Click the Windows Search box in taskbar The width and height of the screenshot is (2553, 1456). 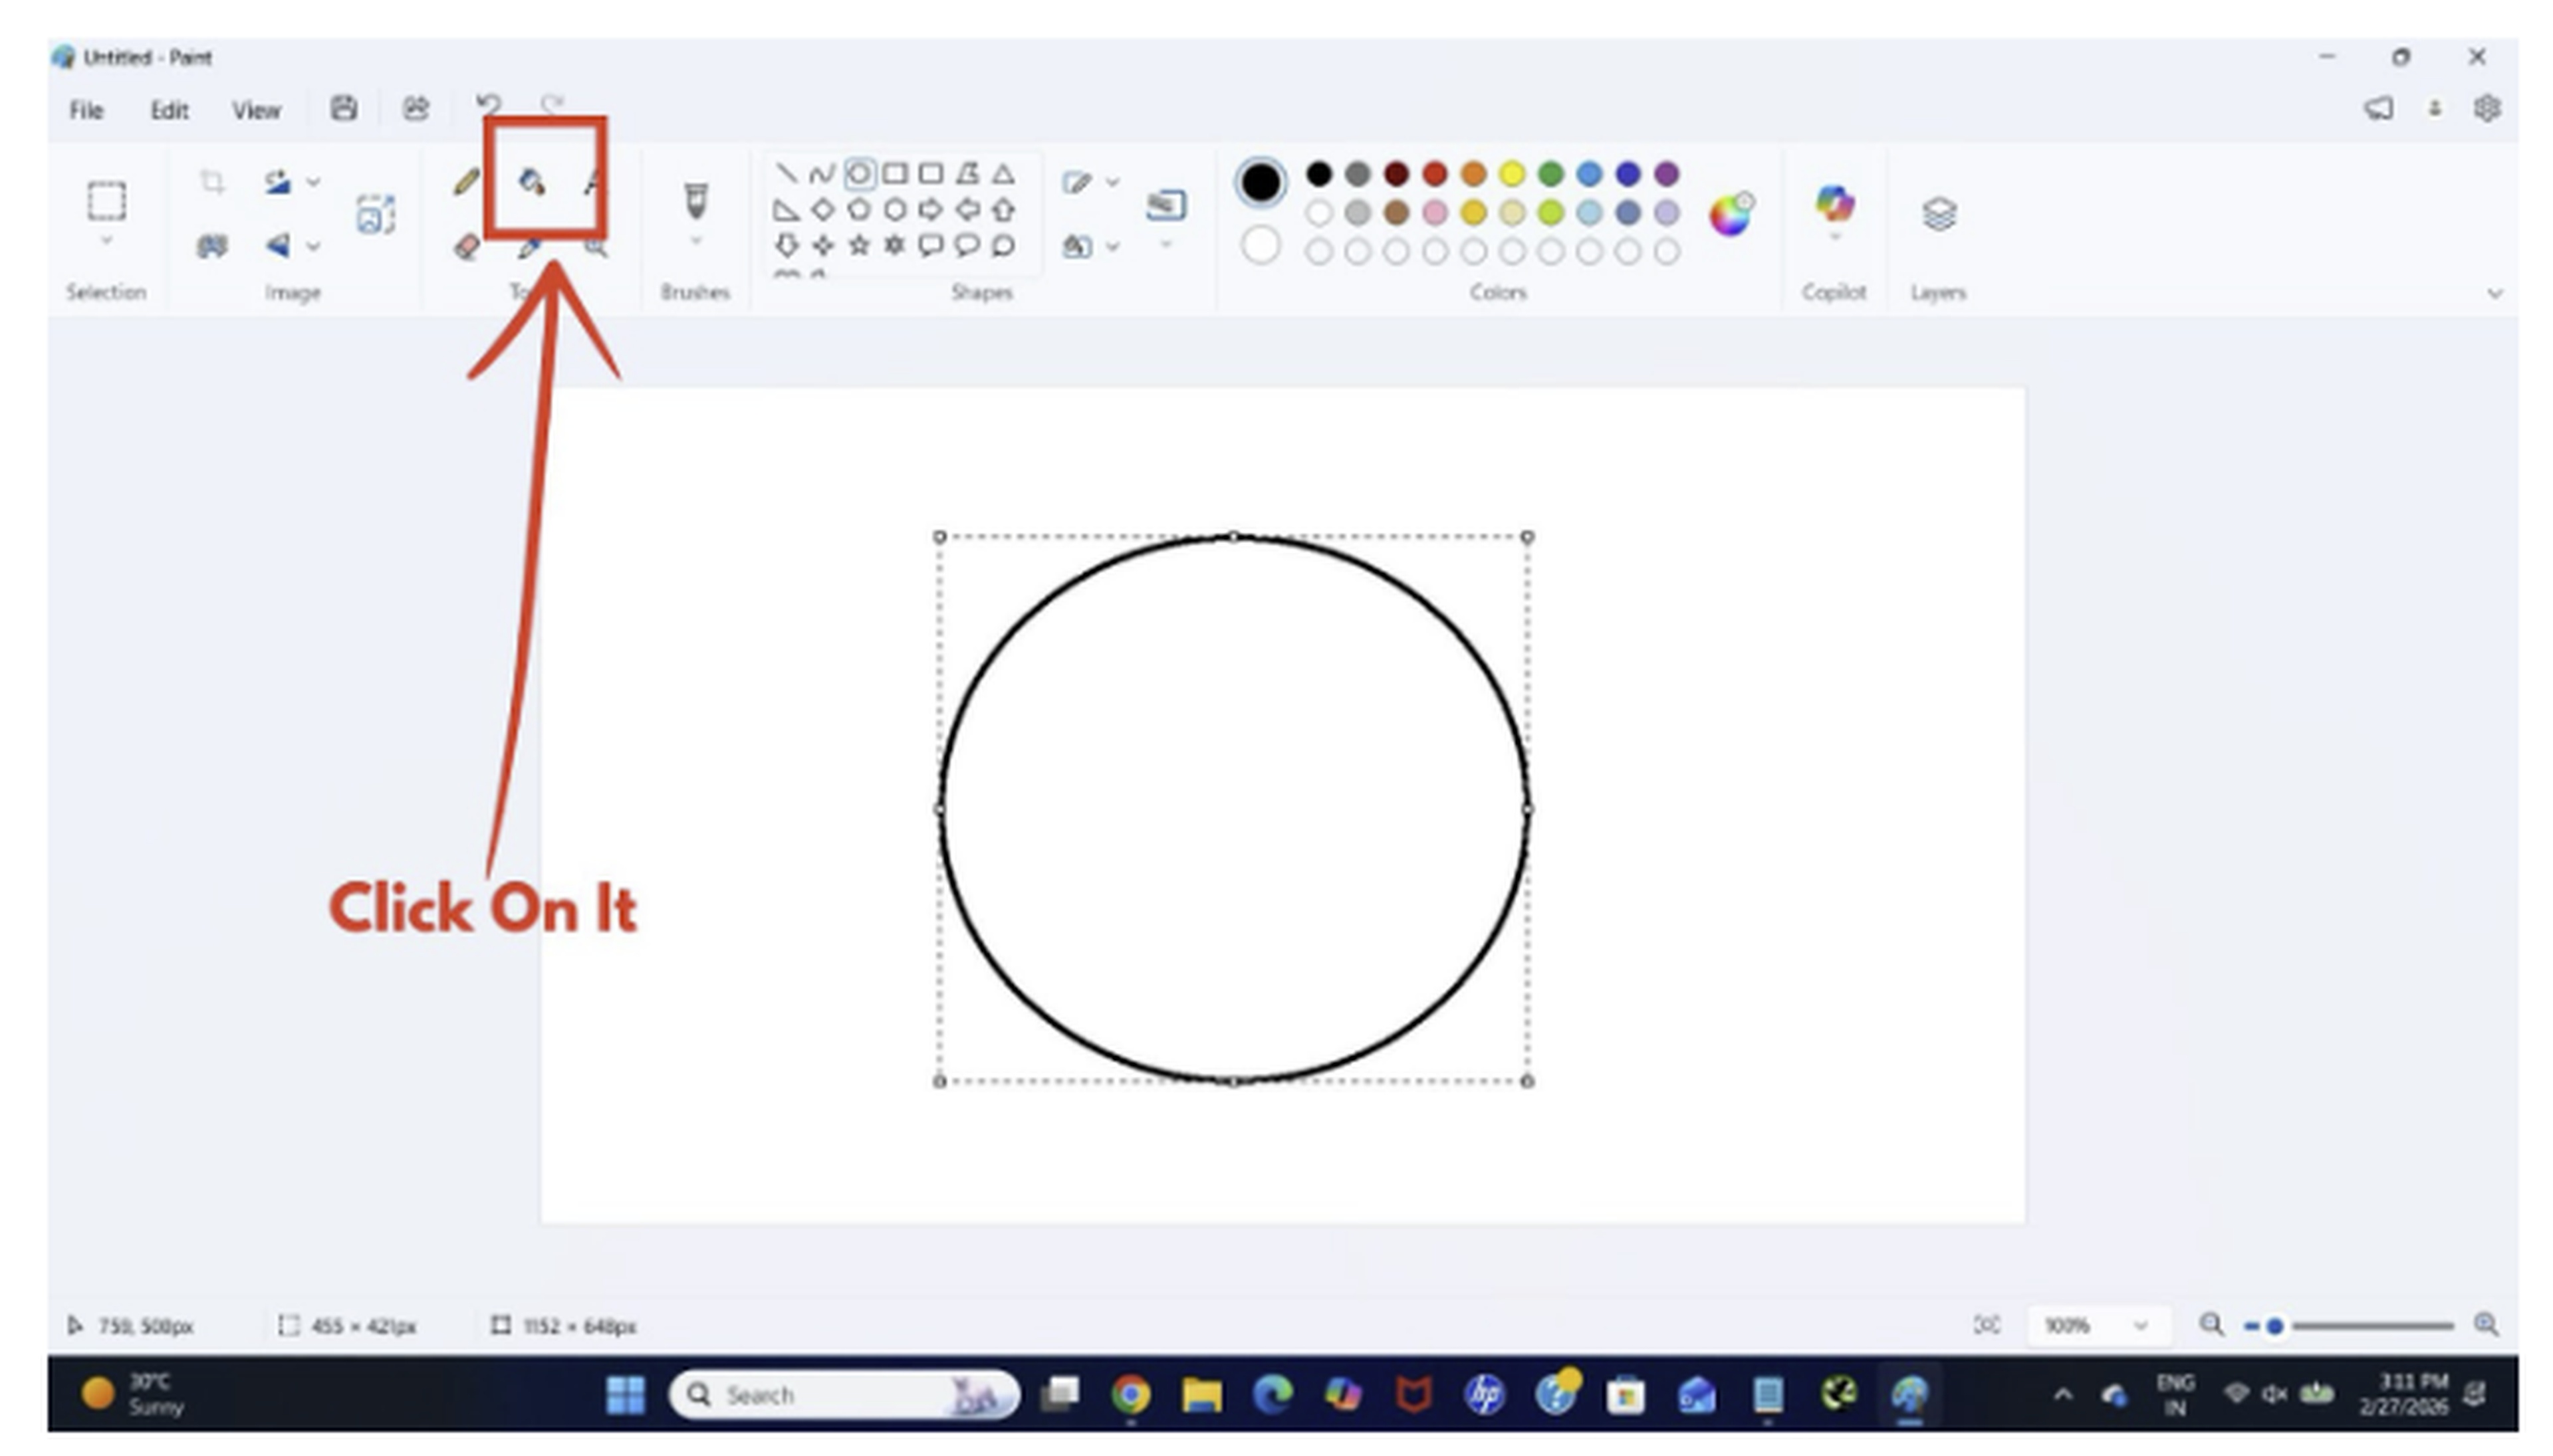840,1394
